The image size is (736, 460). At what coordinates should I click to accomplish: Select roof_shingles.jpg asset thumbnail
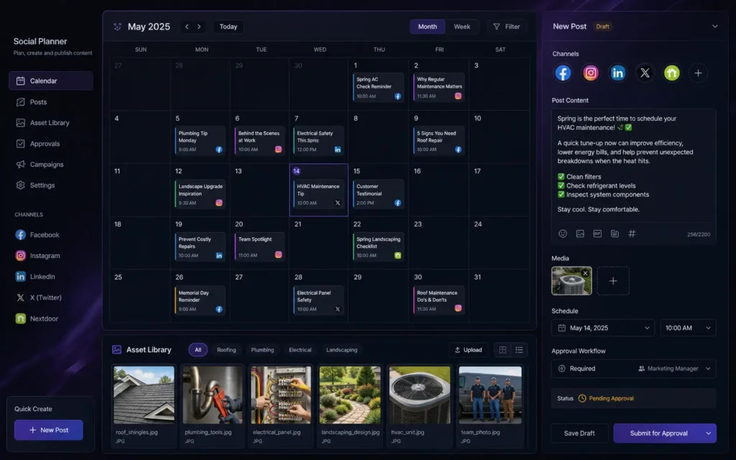144,395
